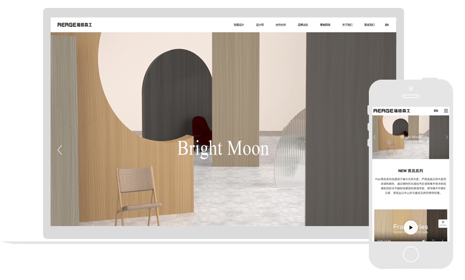Go to the 合作伙伴 page

(x=281, y=25)
